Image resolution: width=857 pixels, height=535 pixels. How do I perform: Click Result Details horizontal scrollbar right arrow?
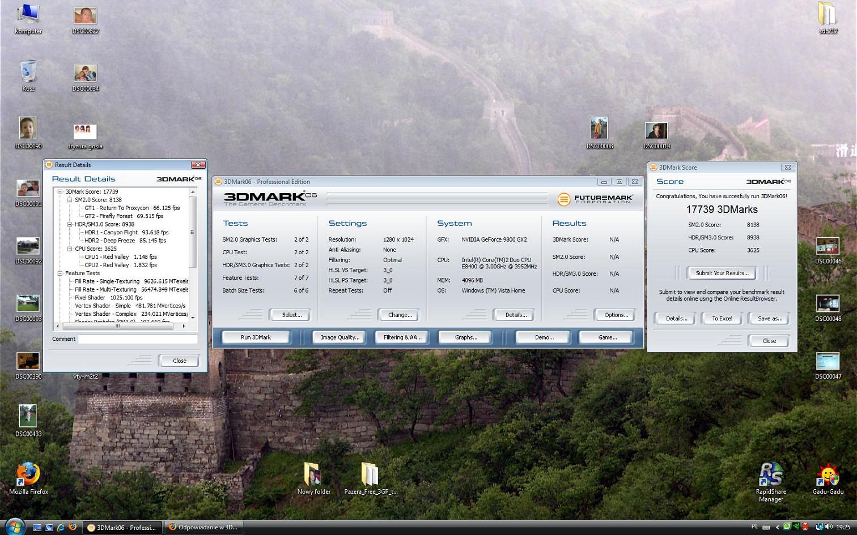184,326
